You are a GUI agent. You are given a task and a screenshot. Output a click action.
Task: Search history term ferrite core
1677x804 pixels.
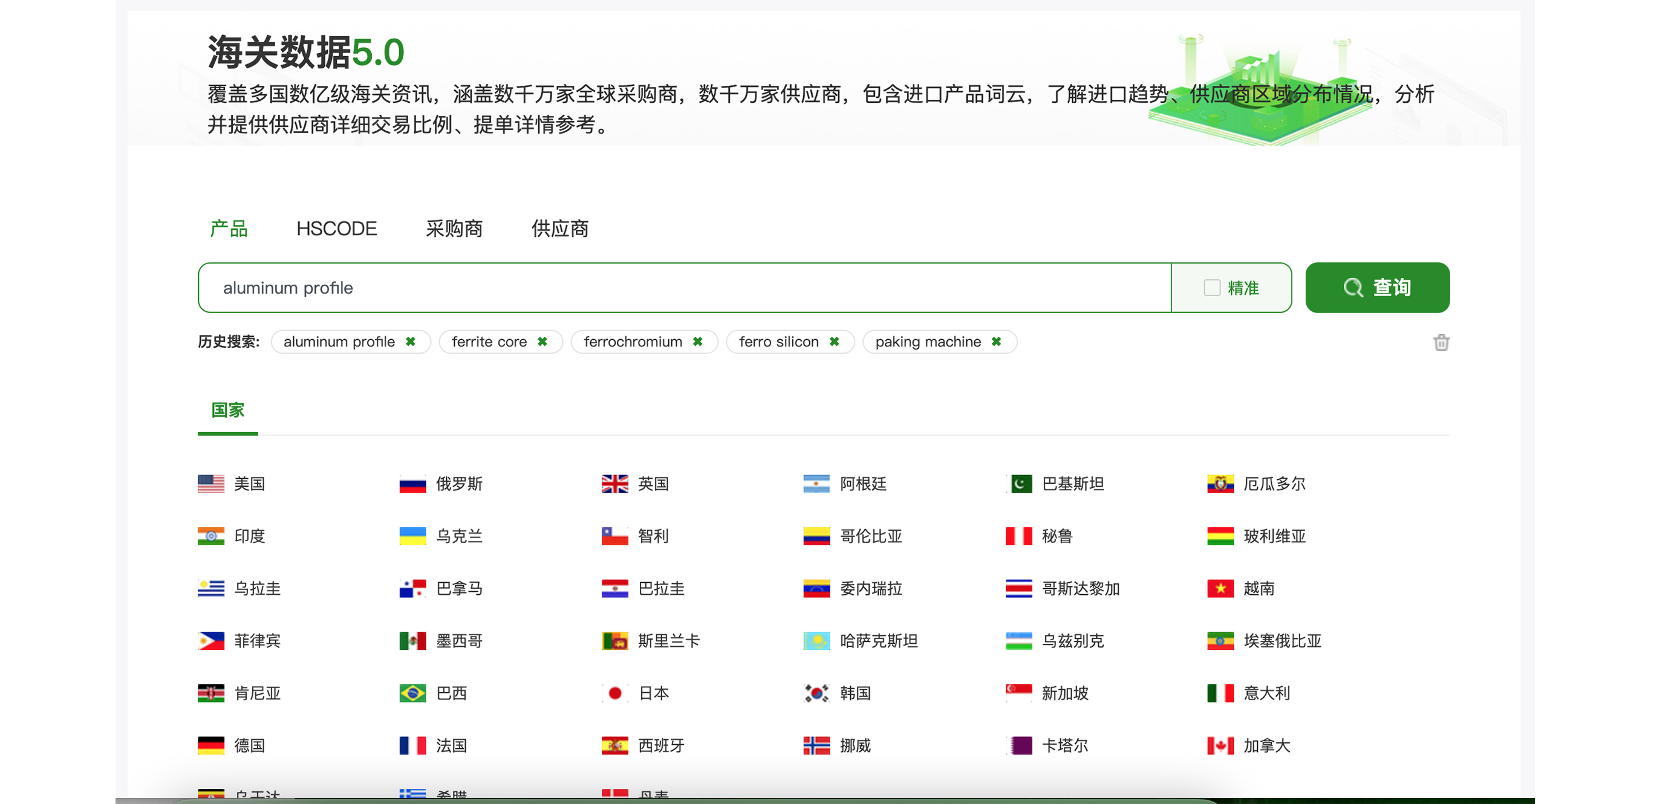[489, 342]
